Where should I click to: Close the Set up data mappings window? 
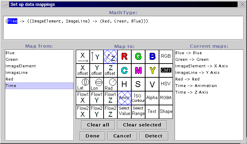[242, 4]
